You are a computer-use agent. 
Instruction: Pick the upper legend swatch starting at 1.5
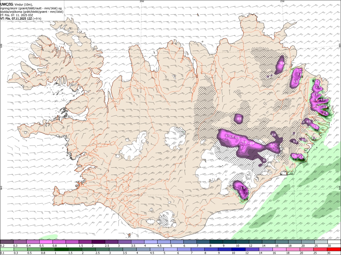[x=85, y=242]
